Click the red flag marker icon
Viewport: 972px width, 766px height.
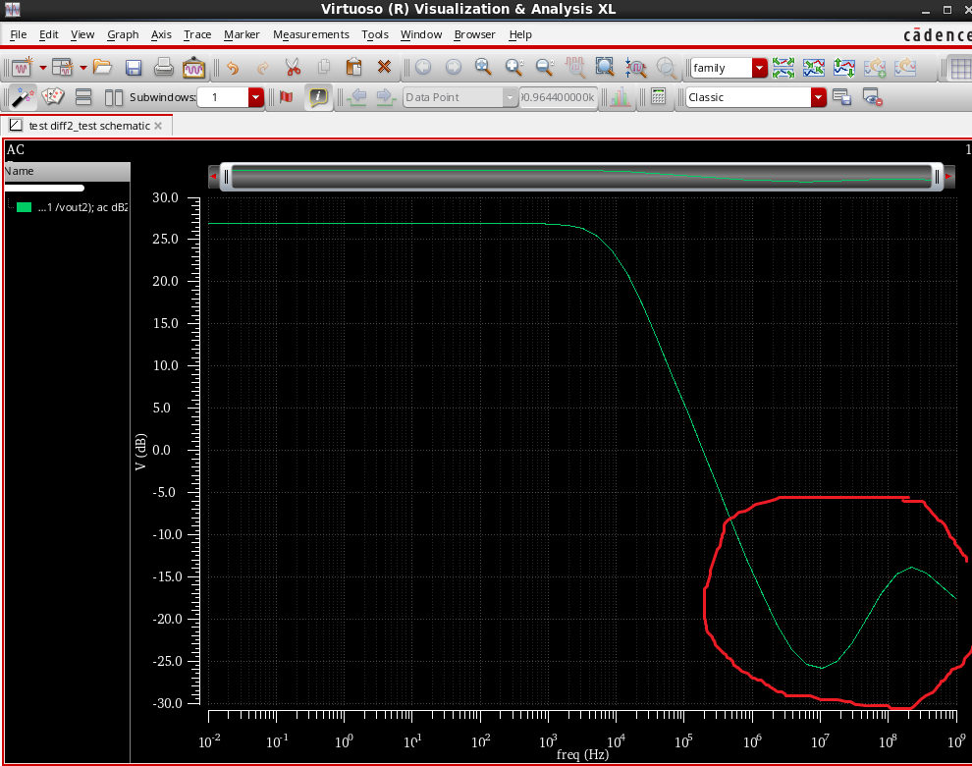(286, 97)
